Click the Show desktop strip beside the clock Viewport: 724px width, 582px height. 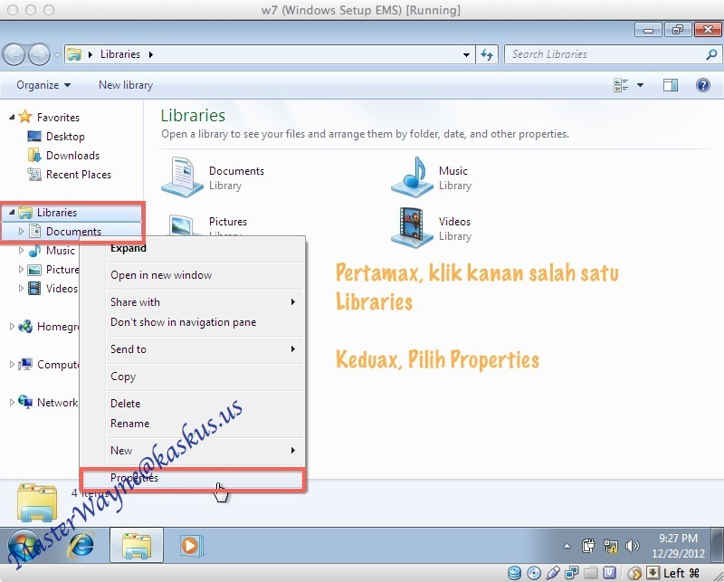pos(718,546)
